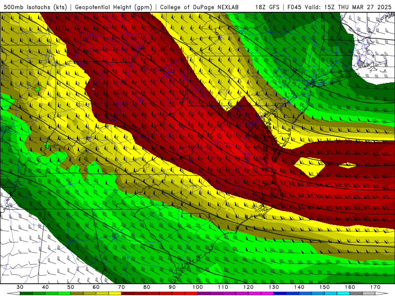Click the '150' label on the color scale
This screenshot has height=296, width=395.
coord(325,287)
